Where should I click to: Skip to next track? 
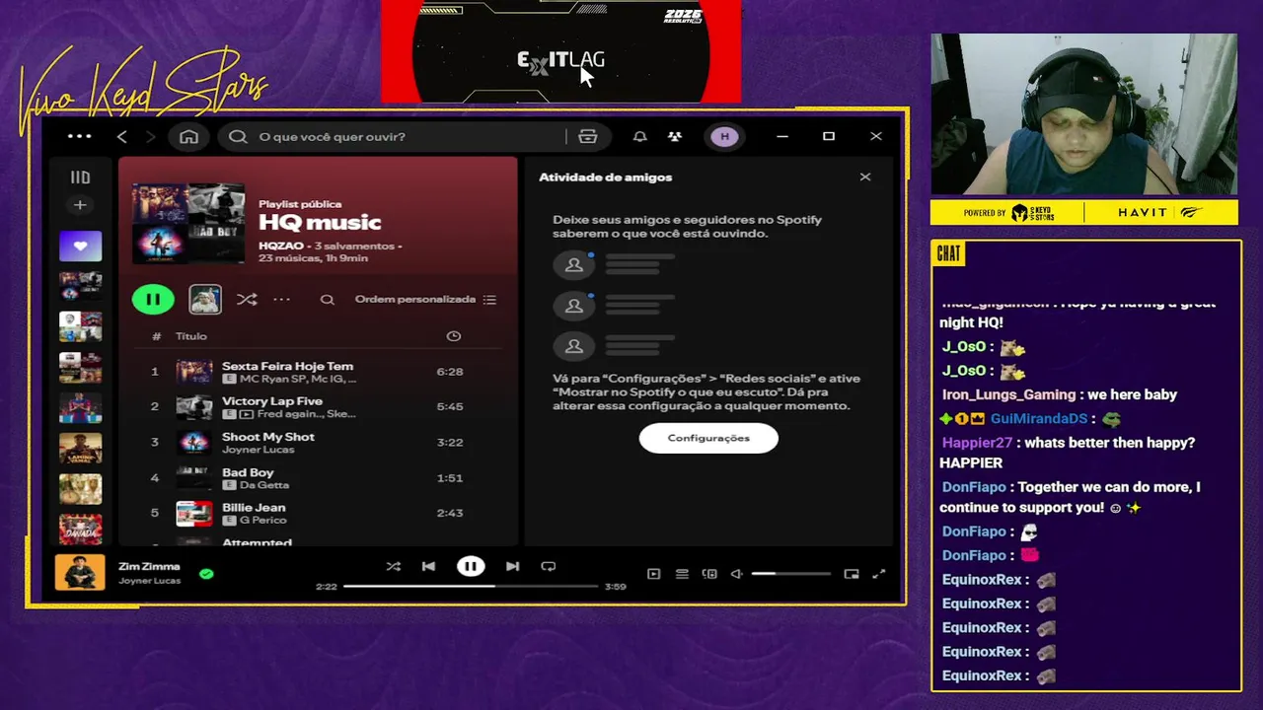[x=512, y=566]
